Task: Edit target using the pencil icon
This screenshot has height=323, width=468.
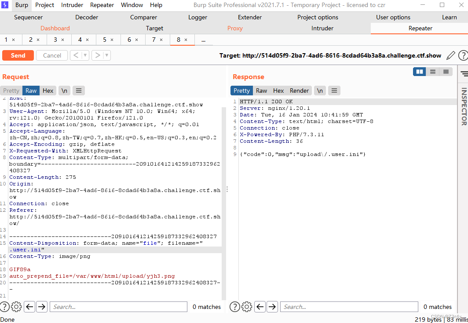Action: 451,55
